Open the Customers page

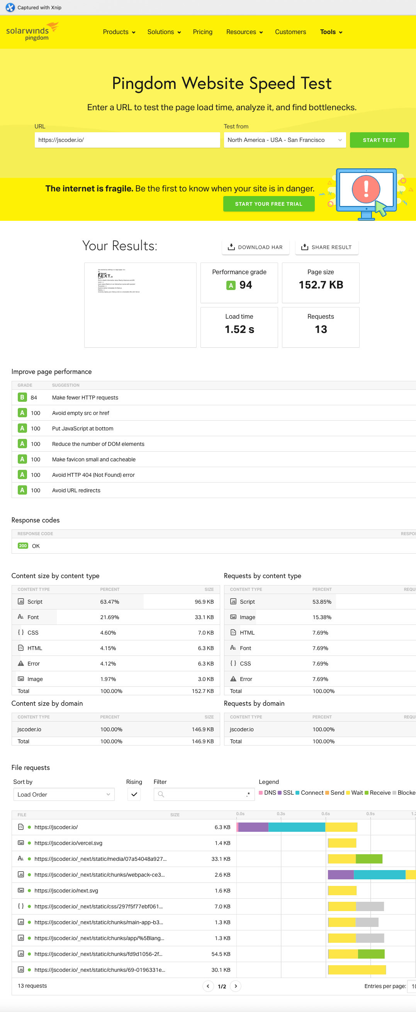[x=290, y=32]
